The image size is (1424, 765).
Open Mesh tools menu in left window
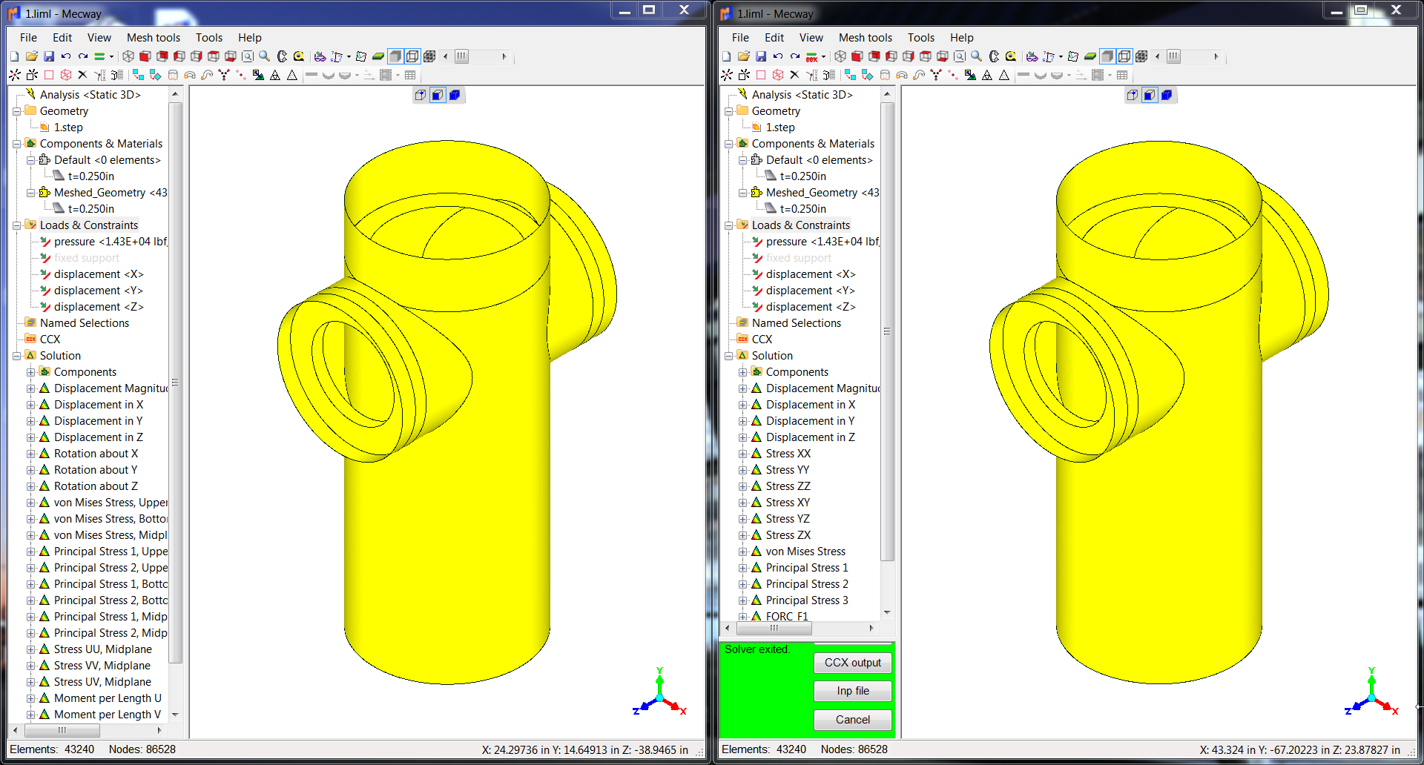coord(154,38)
